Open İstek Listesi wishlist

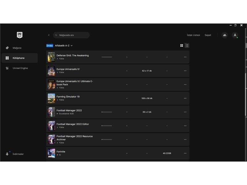tap(193, 35)
